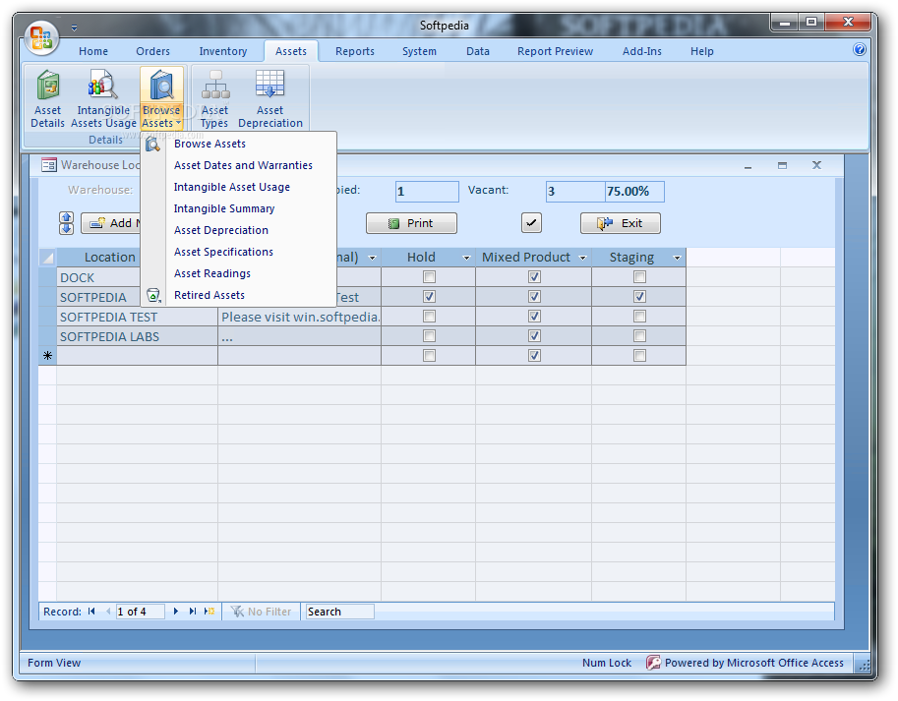
Task: Click the Vacant count field
Action: [x=575, y=191]
